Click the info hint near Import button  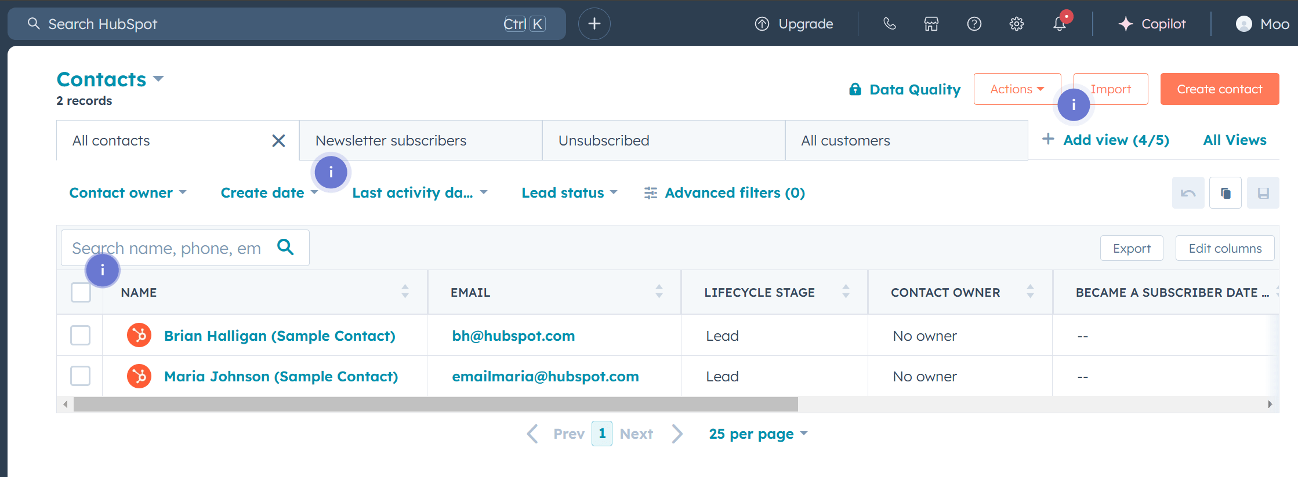pos(1074,105)
